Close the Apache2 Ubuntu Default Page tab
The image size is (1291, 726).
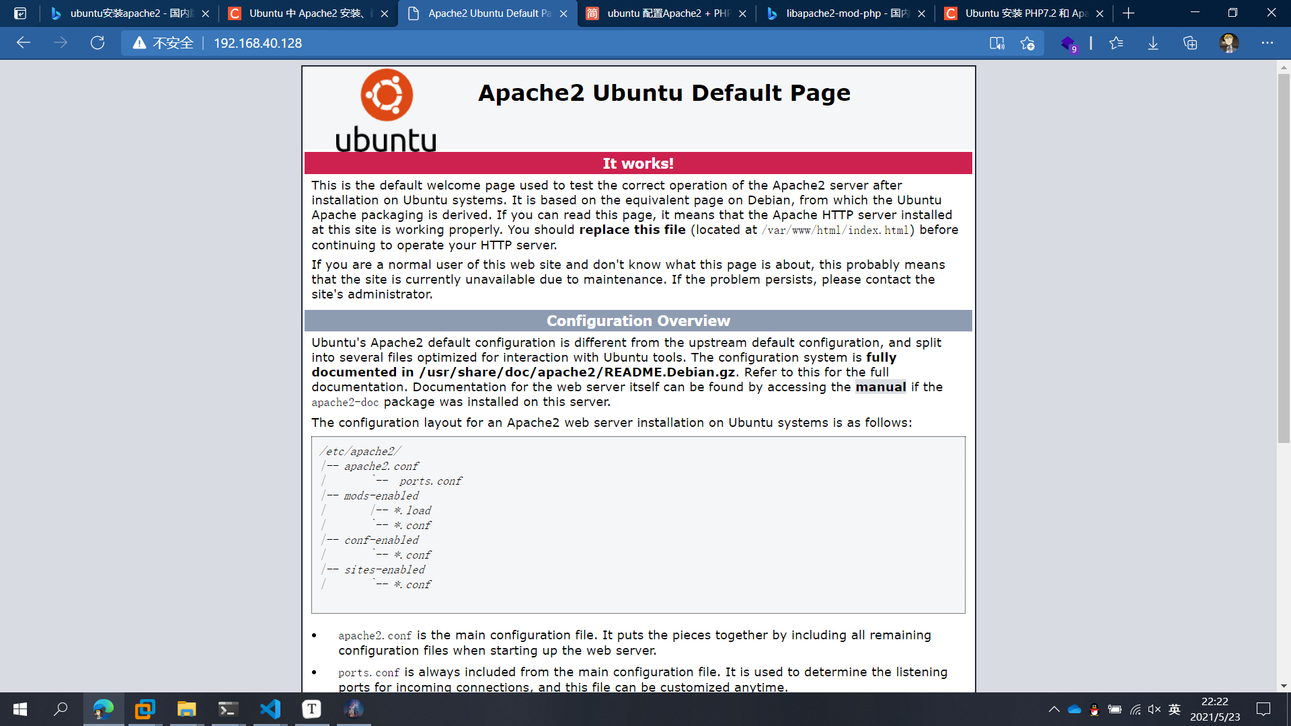point(563,13)
